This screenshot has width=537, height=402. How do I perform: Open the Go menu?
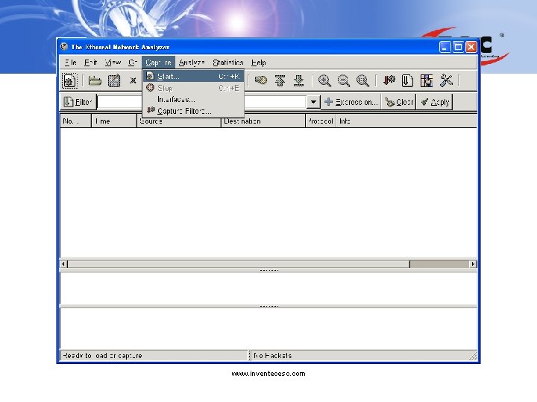133,63
